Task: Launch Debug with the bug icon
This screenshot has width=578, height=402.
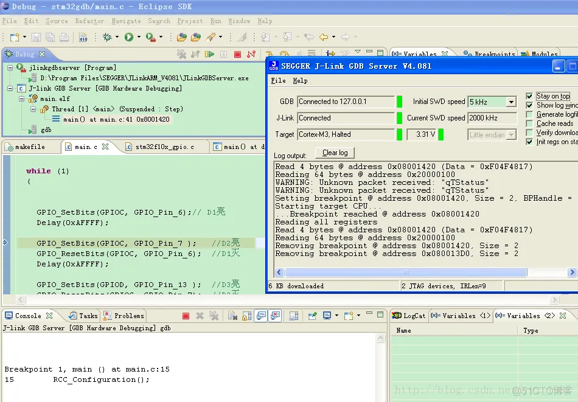Action: click(107, 37)
